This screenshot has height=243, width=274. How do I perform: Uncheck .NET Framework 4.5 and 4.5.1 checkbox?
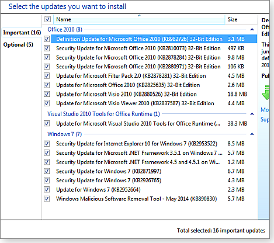(47, 162)
